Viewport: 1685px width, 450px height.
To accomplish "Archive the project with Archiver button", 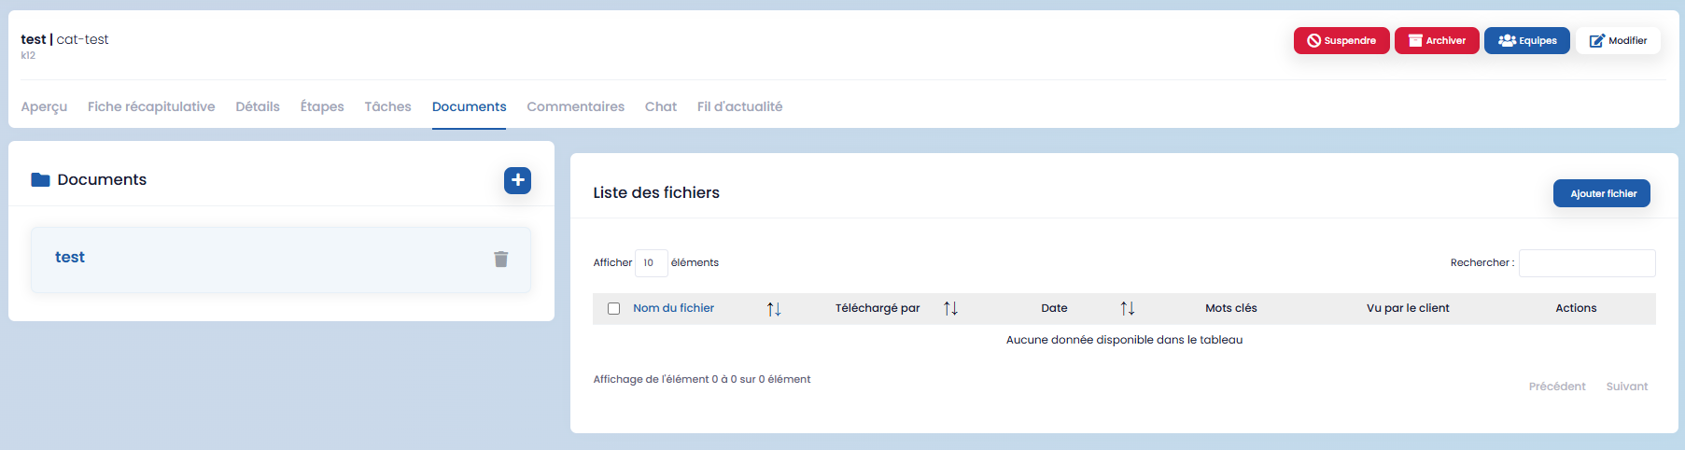I will tap(1436, 41).
